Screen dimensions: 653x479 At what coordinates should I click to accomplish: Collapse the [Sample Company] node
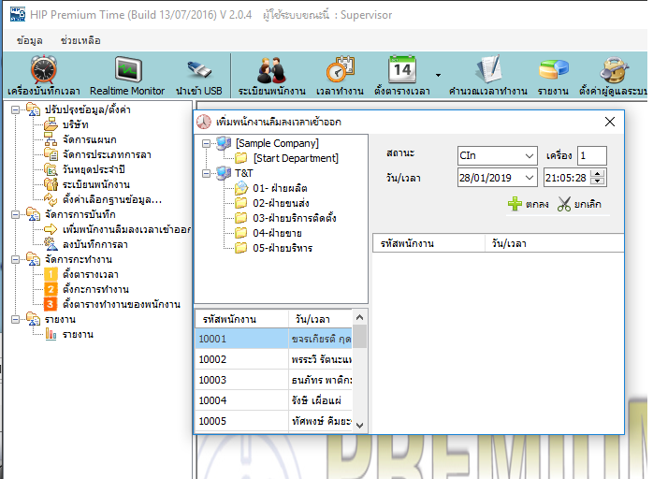coord(206,144)
